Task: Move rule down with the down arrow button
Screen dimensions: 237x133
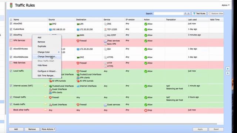Action: pyautogui.click(x=228, y=73)
